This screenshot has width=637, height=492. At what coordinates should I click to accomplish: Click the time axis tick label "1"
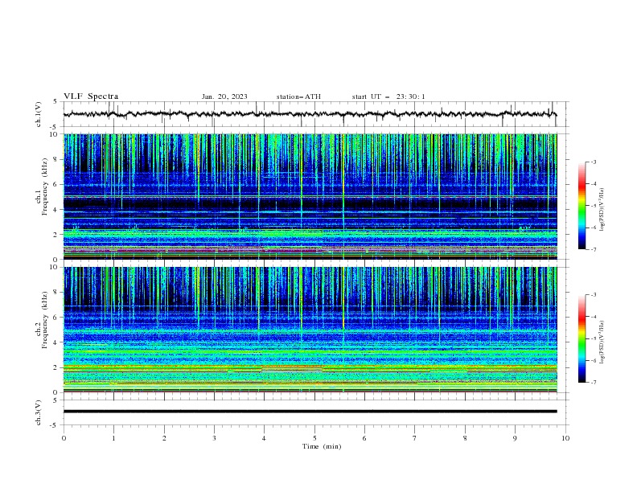(113, 438)
